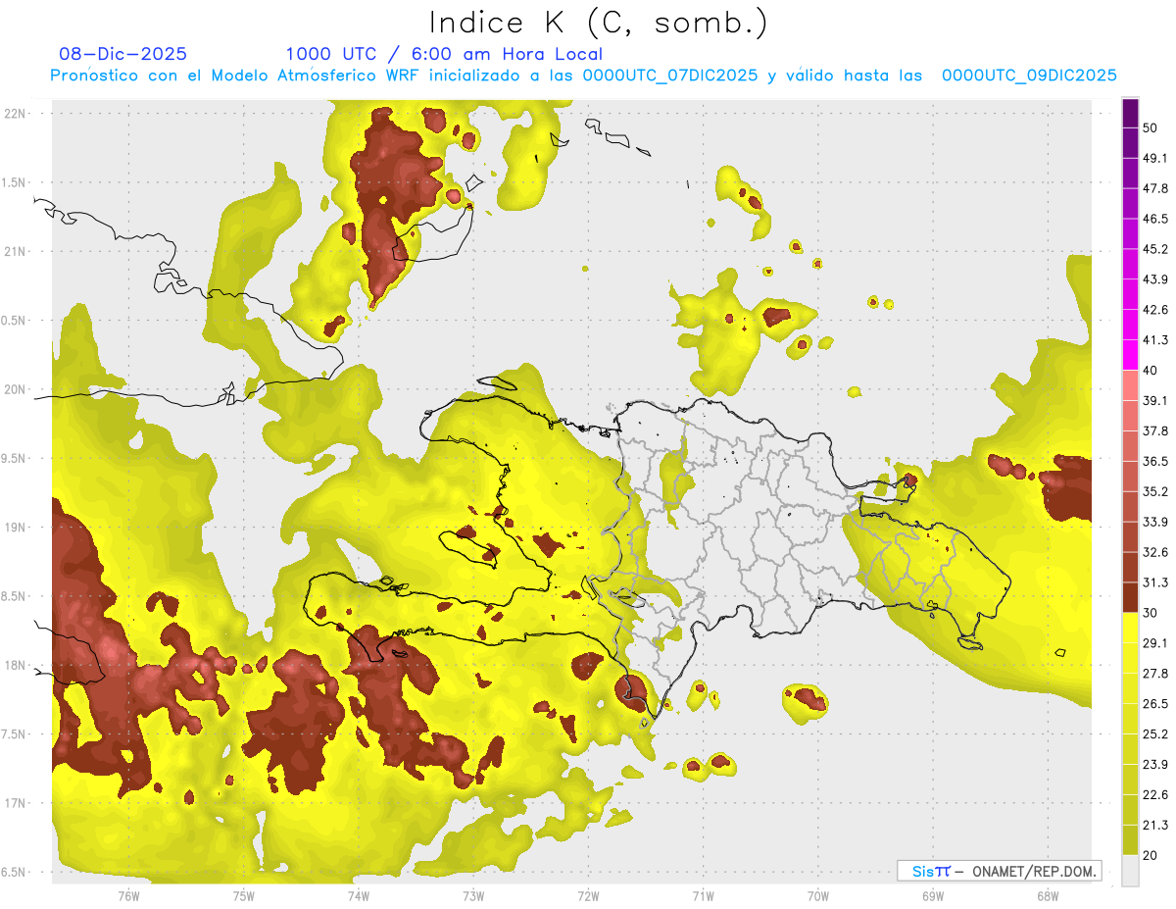
Task: Click the "68W" longitude axis label
Action: pyautogui.click(x=1048, y=896)
